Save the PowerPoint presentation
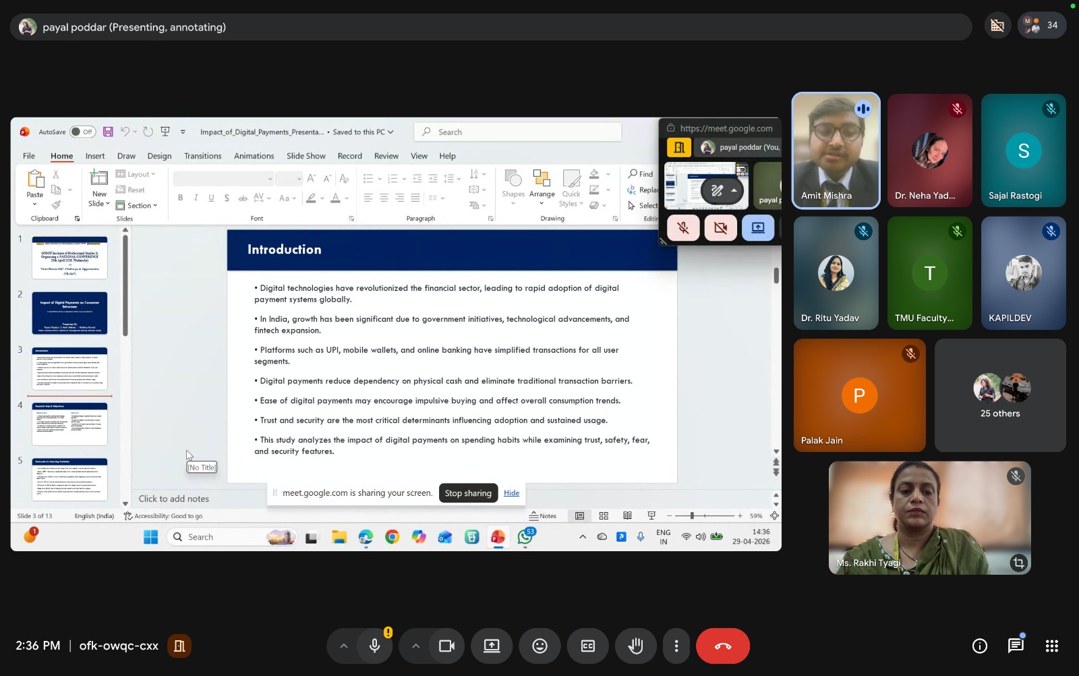Viewport: 1079px width, 676px height. 108,132
